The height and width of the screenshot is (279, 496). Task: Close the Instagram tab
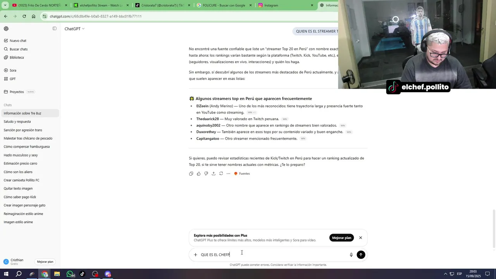312,5
